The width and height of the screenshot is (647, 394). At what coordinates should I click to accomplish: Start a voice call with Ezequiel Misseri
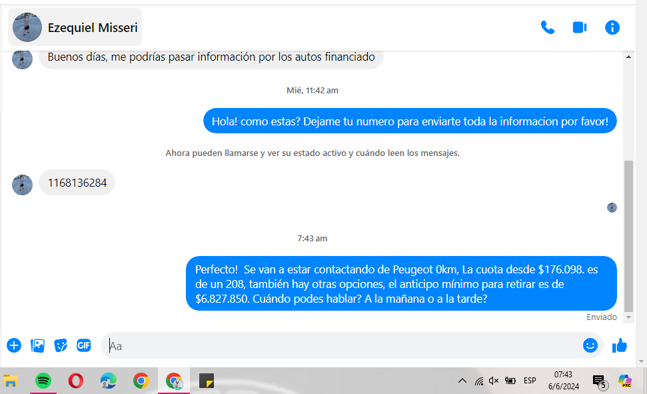[548, 28]
